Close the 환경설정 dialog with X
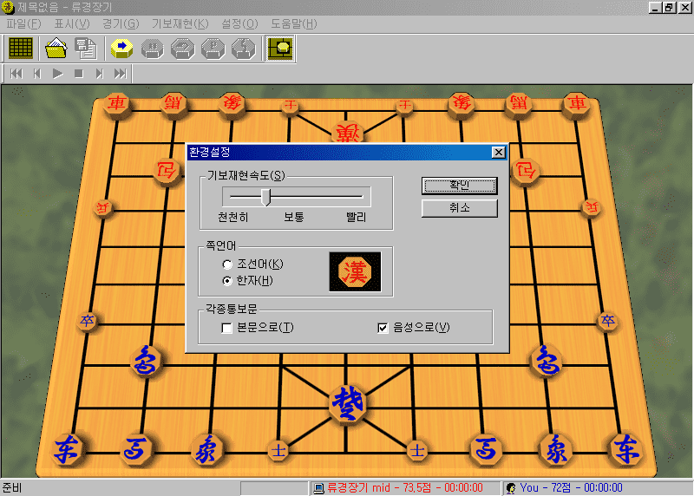This screenshot has height=496, width=694. pyautogui.click(x=498, y=153)
